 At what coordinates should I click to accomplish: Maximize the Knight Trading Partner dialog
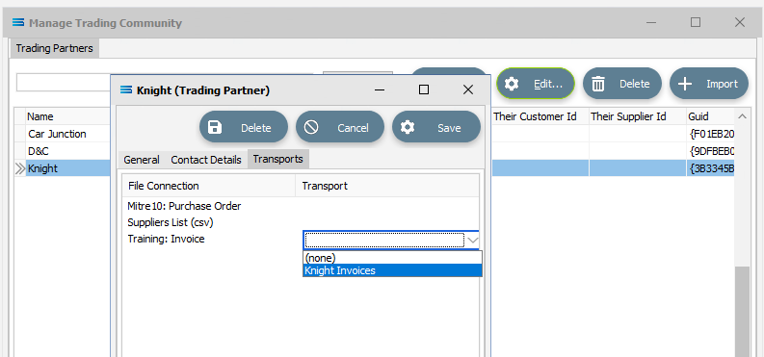pos(424,90)
